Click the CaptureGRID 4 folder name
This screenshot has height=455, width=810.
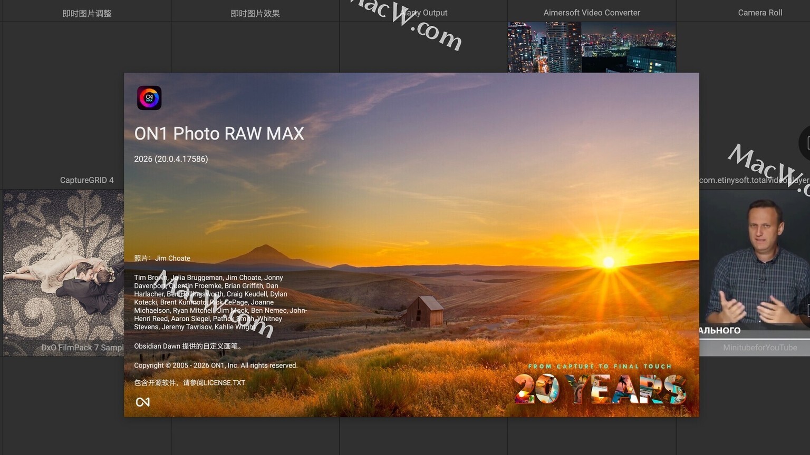pos(87,180)
